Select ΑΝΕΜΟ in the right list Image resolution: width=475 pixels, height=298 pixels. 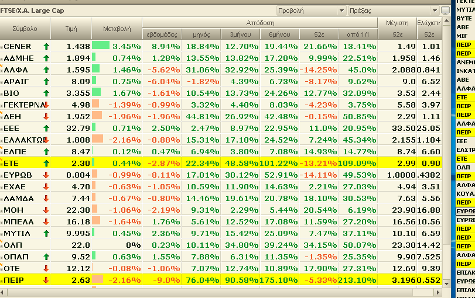465,63
